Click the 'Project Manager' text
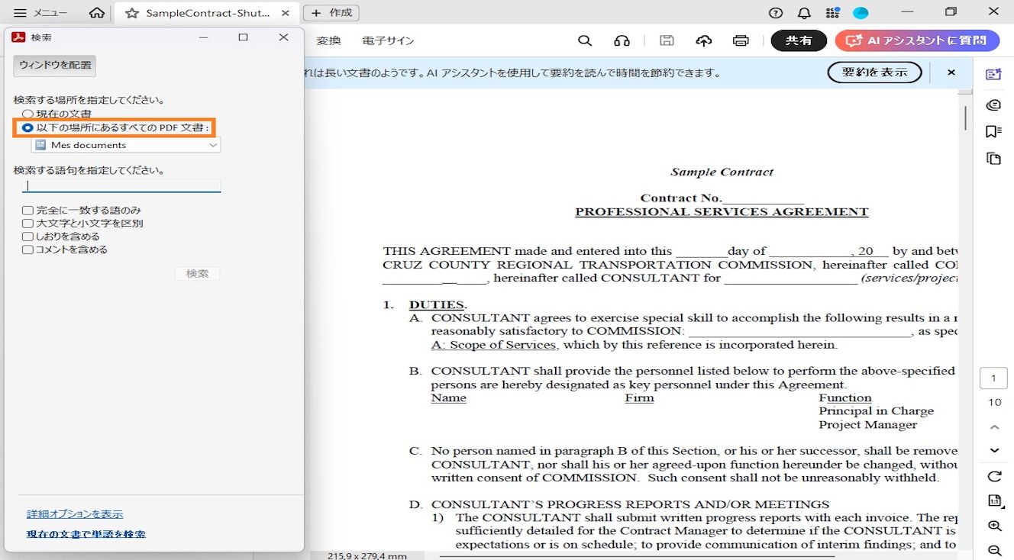Image resolution: width=1014 pixels, height=560 pixels. point(868,425)
